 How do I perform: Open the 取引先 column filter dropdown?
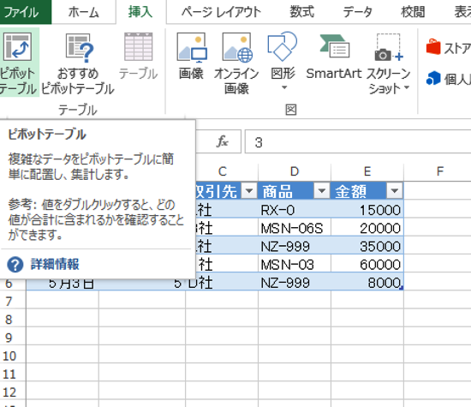click(249, 190)
